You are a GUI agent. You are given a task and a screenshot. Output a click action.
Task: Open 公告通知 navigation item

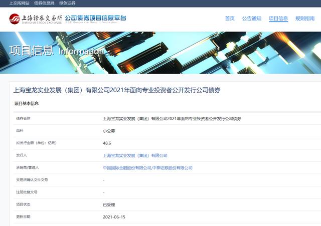pyautogui.click(x=252, y=19)
